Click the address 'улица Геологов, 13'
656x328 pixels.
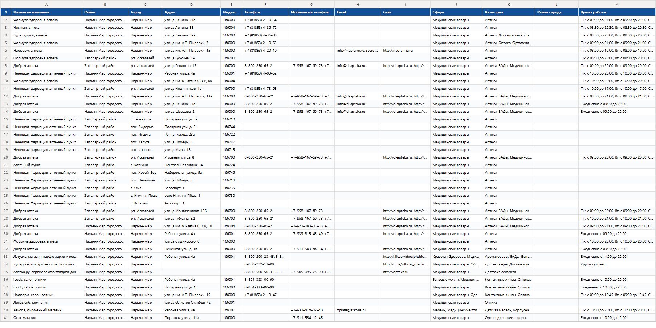[x=191, y=66]
